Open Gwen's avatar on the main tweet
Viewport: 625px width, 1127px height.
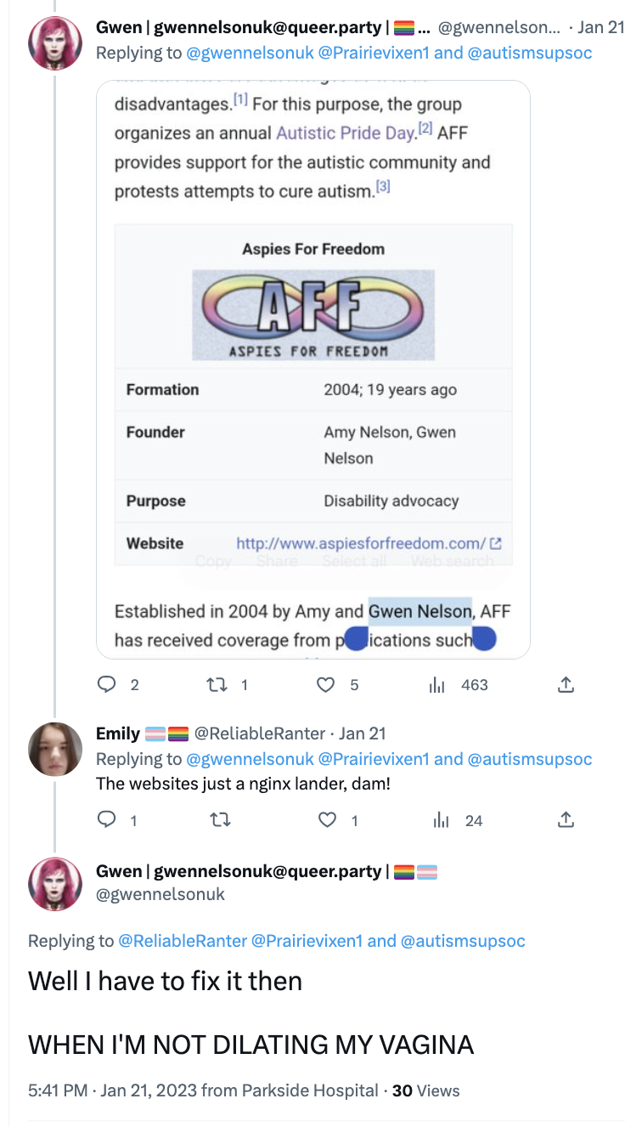(x=55, y=884)
